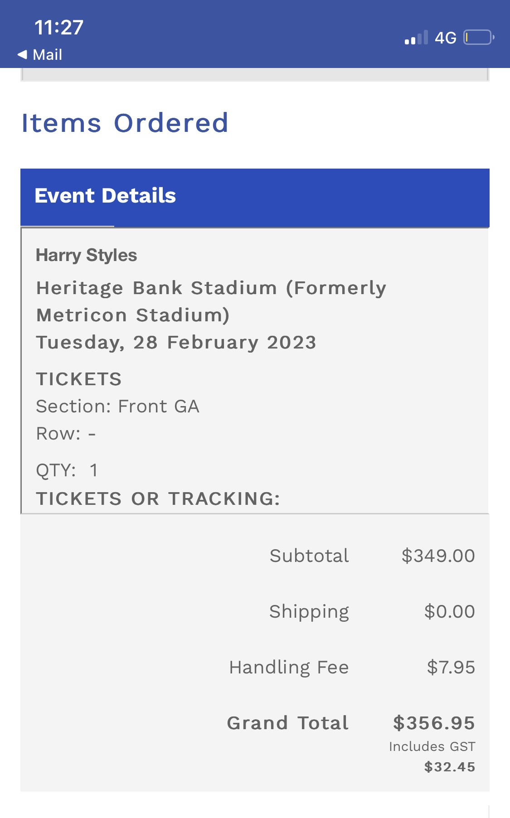Tap the battery level icon
Image resolution: width=510 pixels, height=818 pixels.
tap(478, 38)
